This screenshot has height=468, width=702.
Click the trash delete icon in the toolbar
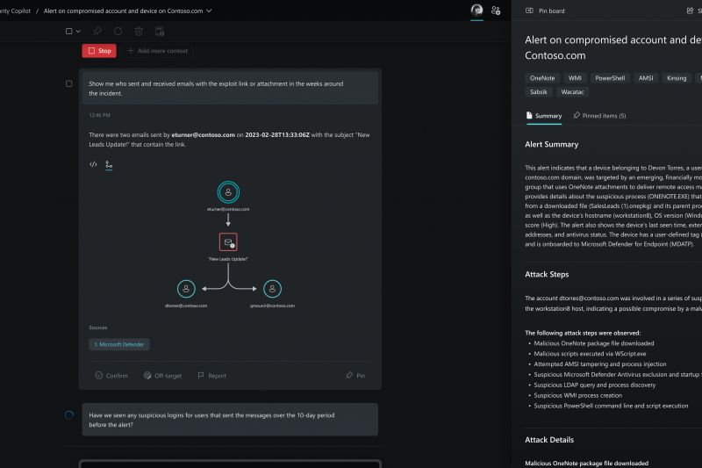pyautogui.click(x=139, y=32)
